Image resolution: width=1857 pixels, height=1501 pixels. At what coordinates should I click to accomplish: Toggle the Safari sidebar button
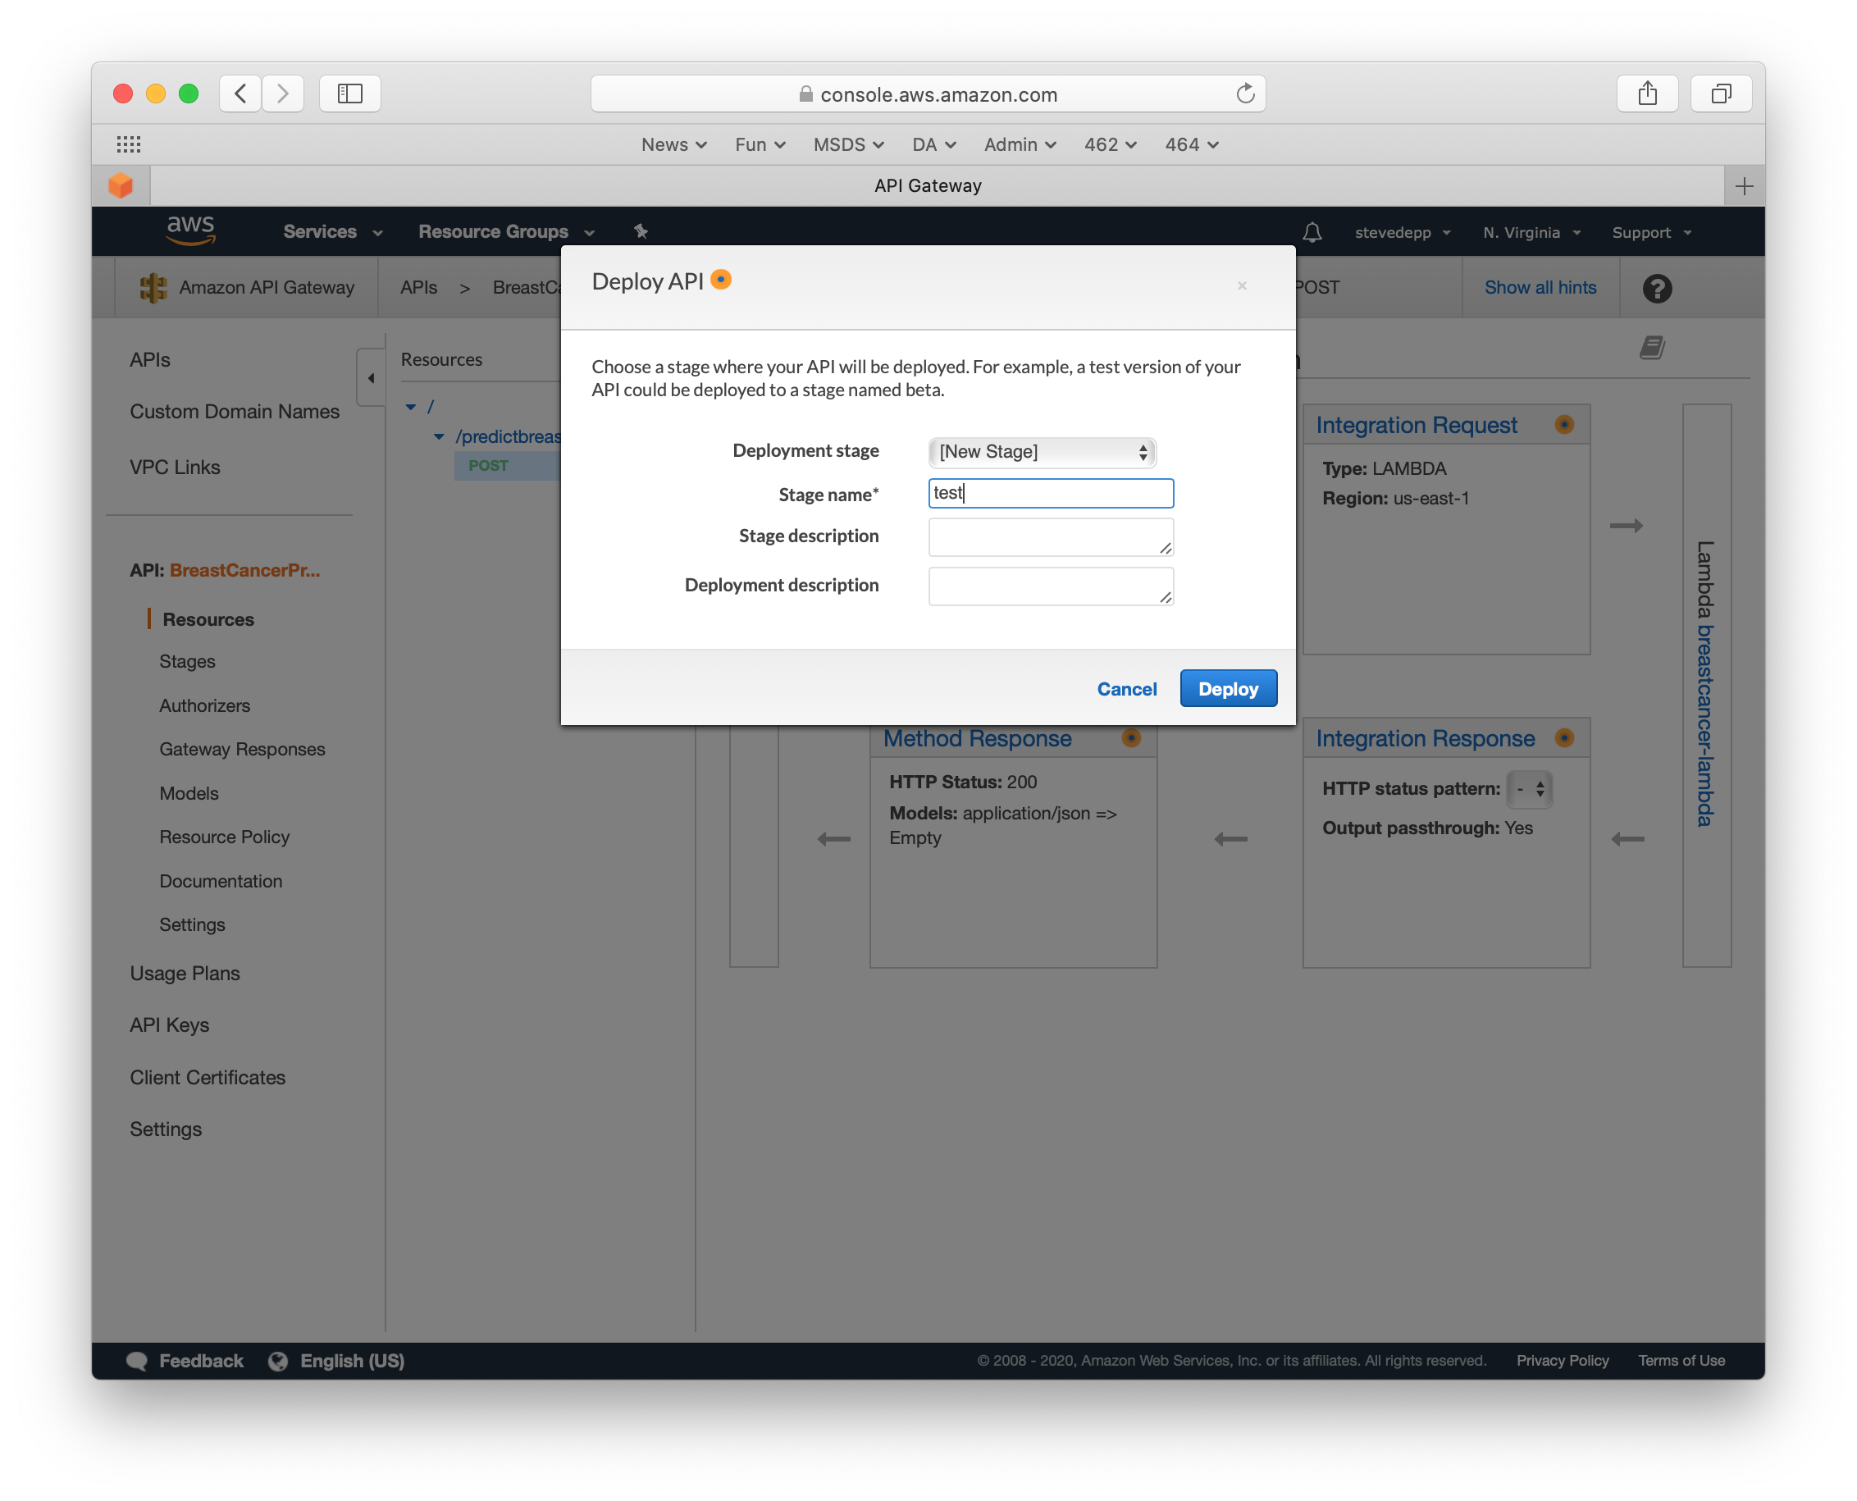click(x=349, y=94)
